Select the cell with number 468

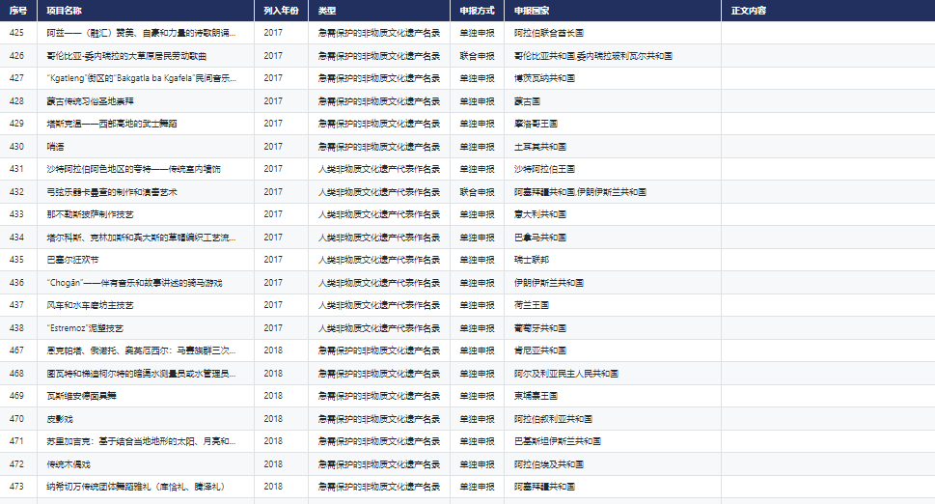[16, 374]
